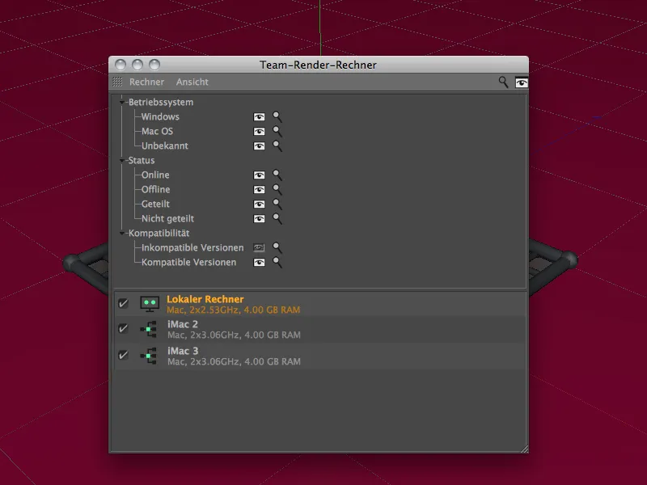Close the Team-Render-Rechner window
647x485 pixels.
(121, 65)
